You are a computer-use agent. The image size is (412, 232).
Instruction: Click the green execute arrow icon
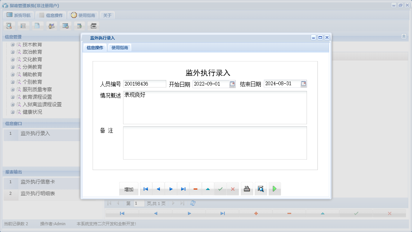274,189
